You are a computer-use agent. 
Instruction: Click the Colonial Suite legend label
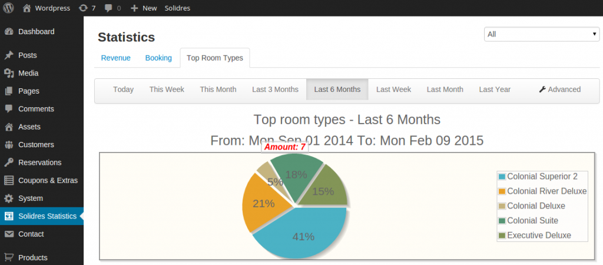pos(532,221)
